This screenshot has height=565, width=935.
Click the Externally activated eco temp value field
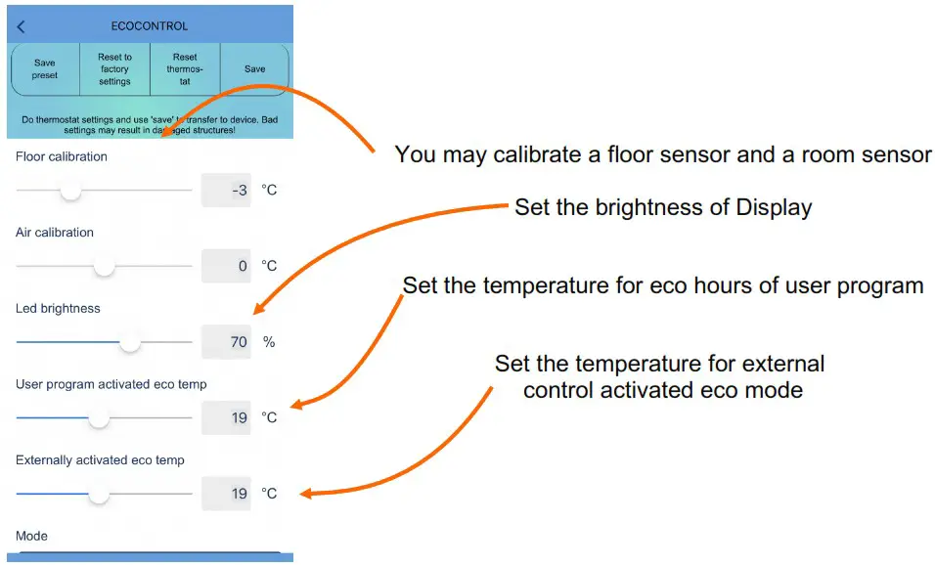coord(225,493)
